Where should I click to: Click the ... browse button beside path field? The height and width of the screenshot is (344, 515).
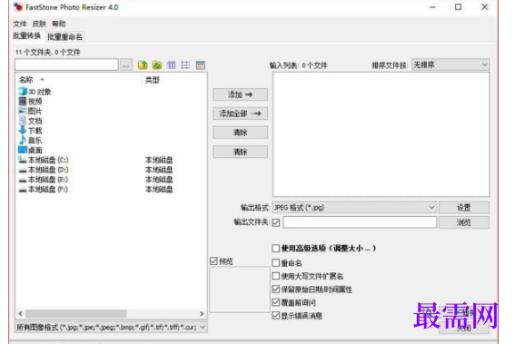(125, 65)
